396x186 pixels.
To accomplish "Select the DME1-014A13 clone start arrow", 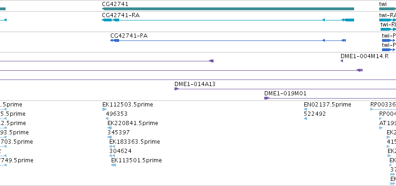I will tap(176, 89).
